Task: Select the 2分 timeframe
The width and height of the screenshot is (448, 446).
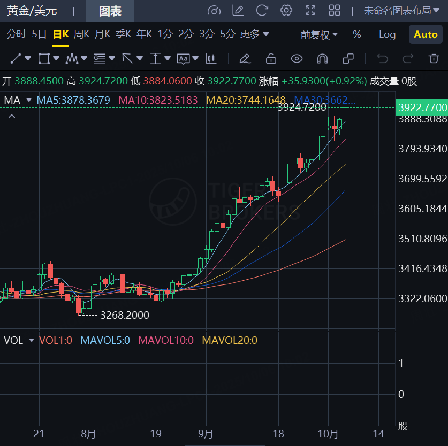Action: (x=186, y=34)
